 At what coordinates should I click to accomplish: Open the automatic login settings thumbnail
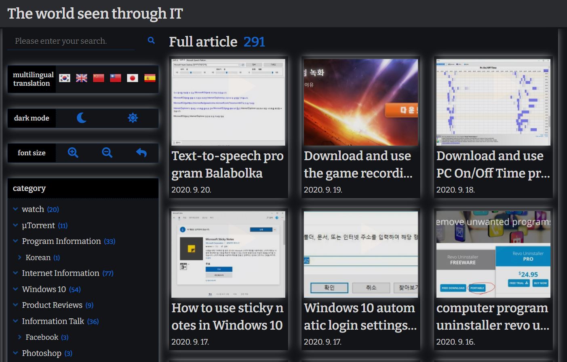[x=361, y=254]
